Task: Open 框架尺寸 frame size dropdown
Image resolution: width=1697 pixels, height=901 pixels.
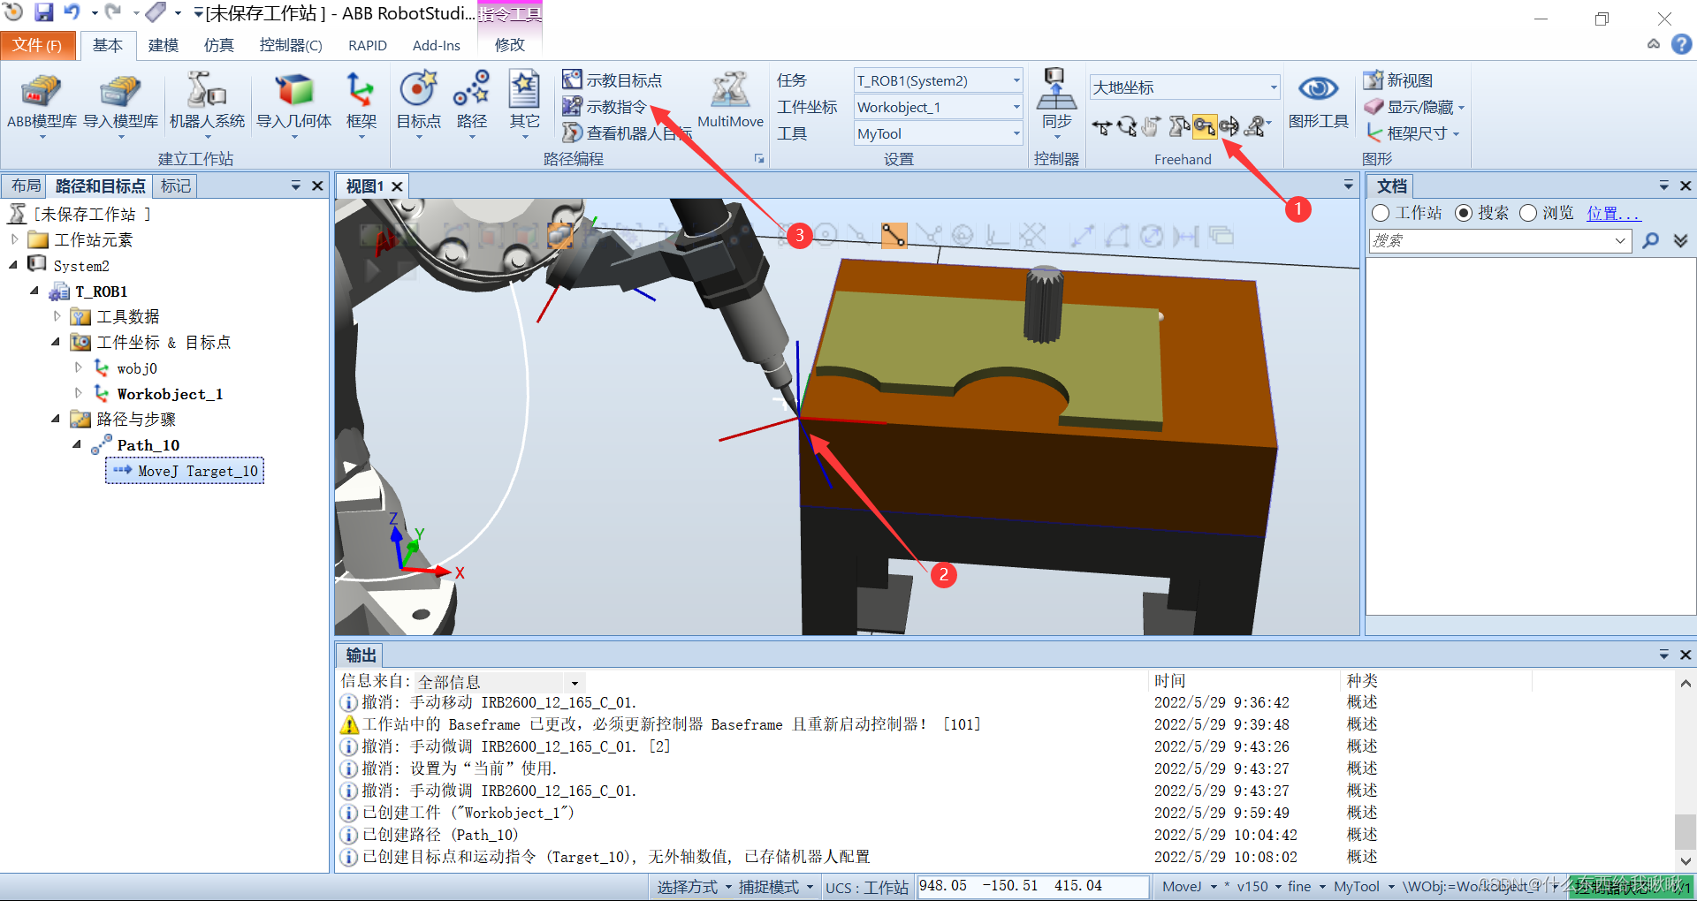Action: (1412, 133)
